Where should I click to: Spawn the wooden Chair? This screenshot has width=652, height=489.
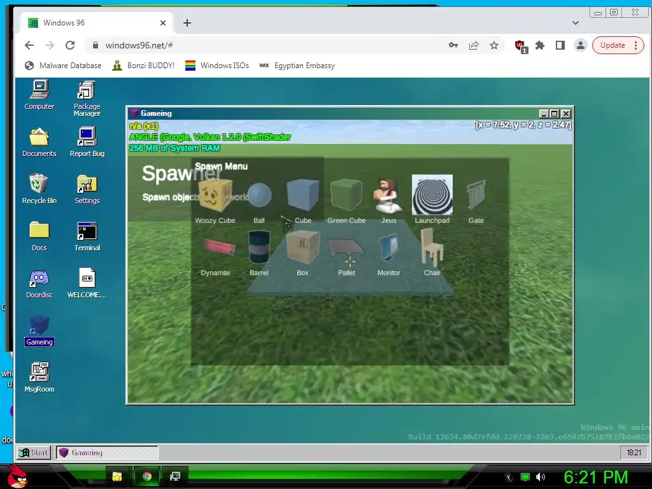pos(432,253)
